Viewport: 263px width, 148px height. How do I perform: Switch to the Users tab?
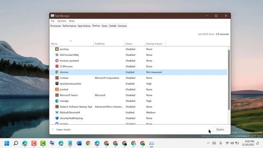104,26
